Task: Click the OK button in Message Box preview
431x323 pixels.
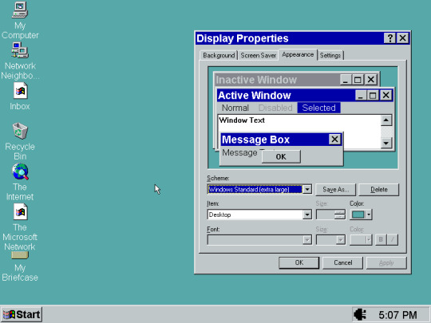Action: (281, 156)
